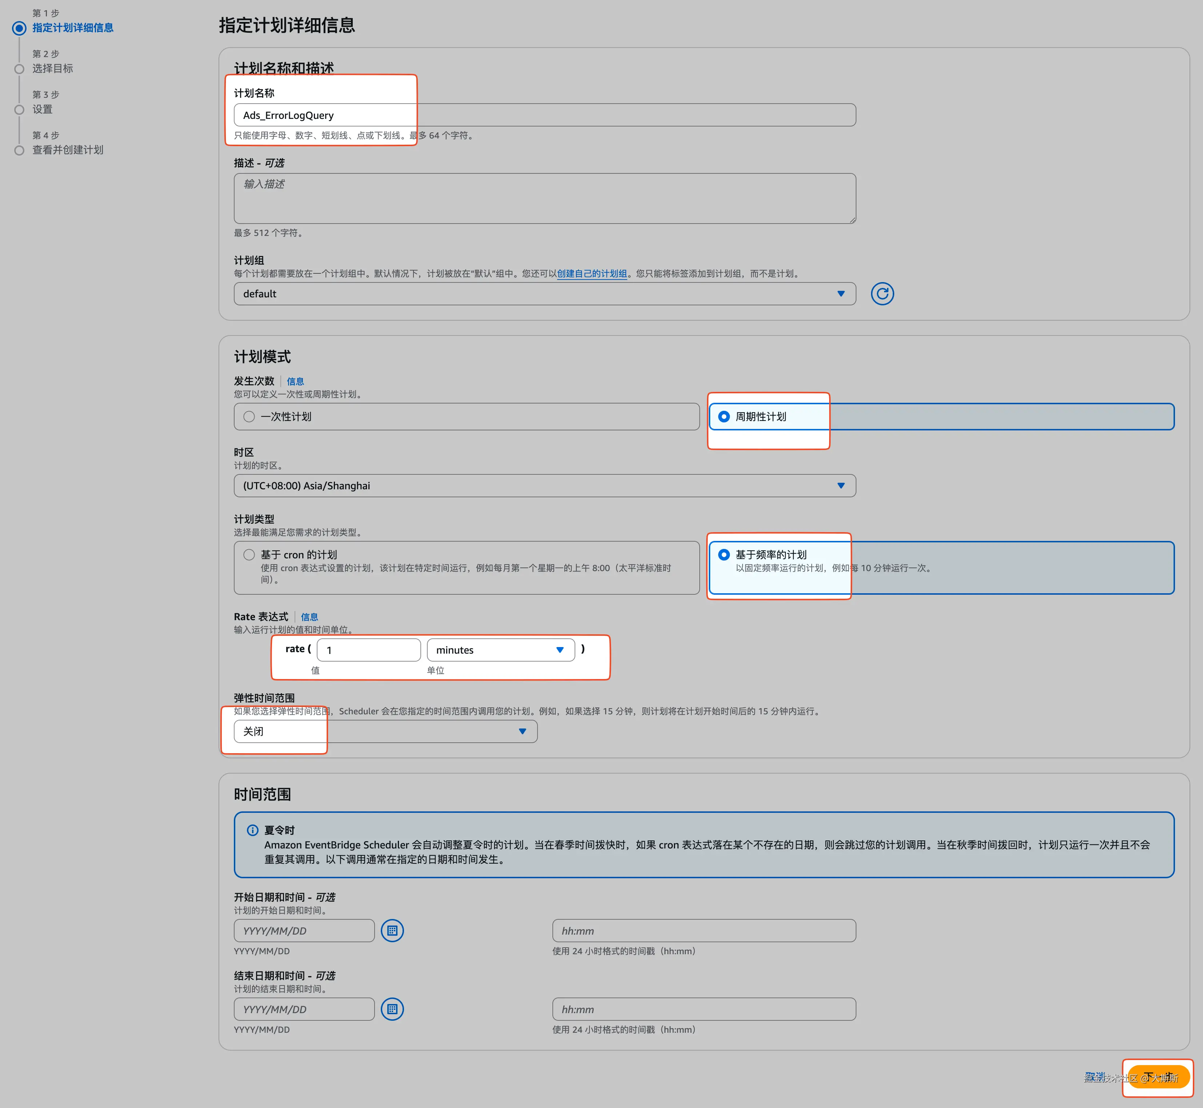Viewport: 1203px width, 1108px height.
Task: Click the 信息 link next to 发生次数
Action: (x=295, y=381)
